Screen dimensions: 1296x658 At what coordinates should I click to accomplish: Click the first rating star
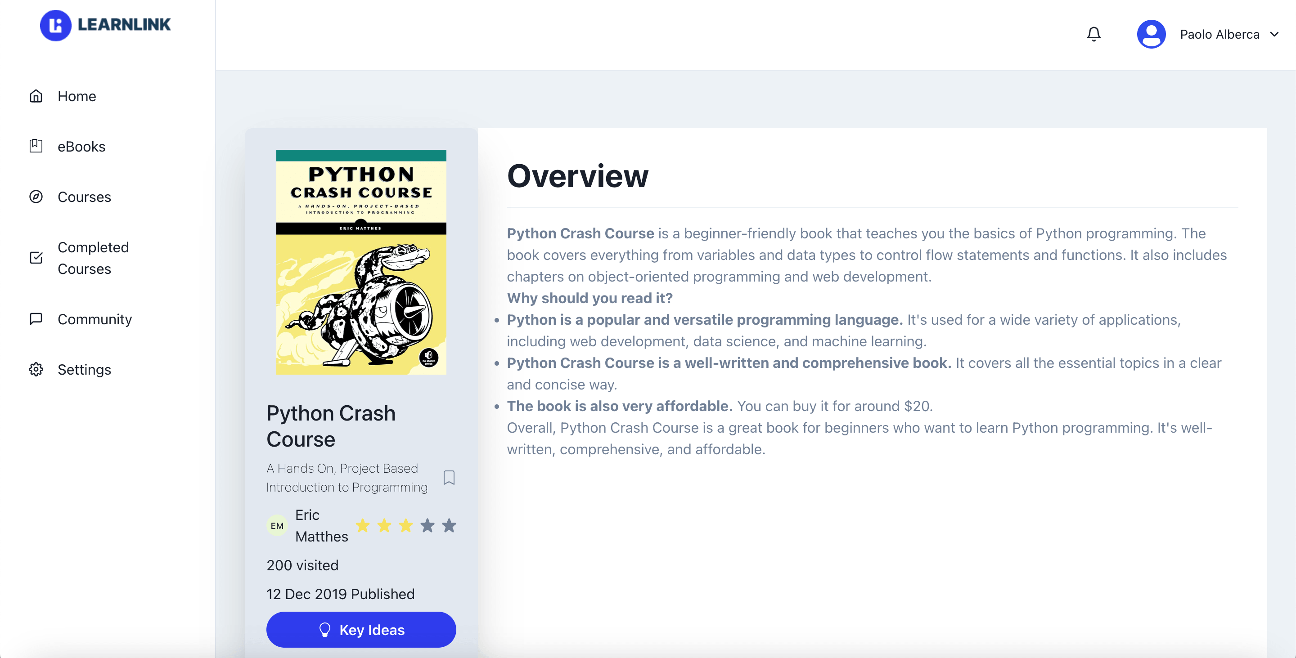point(362,526)
